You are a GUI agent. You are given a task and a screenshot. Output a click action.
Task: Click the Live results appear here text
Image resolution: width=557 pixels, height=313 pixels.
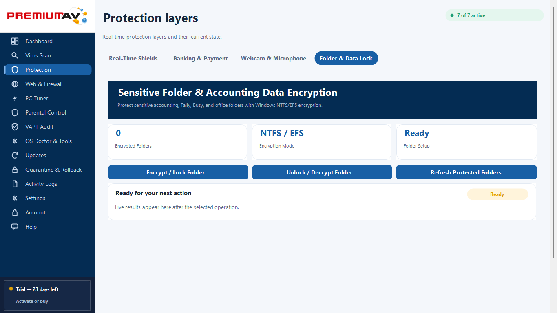tap(177, 207)
